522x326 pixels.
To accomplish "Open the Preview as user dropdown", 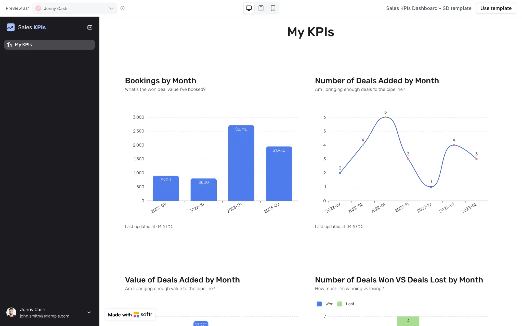I will [x=74, y=8].
